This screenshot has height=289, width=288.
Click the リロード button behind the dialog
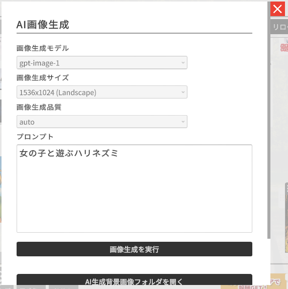pyautogui.click(x=279, y=27)
